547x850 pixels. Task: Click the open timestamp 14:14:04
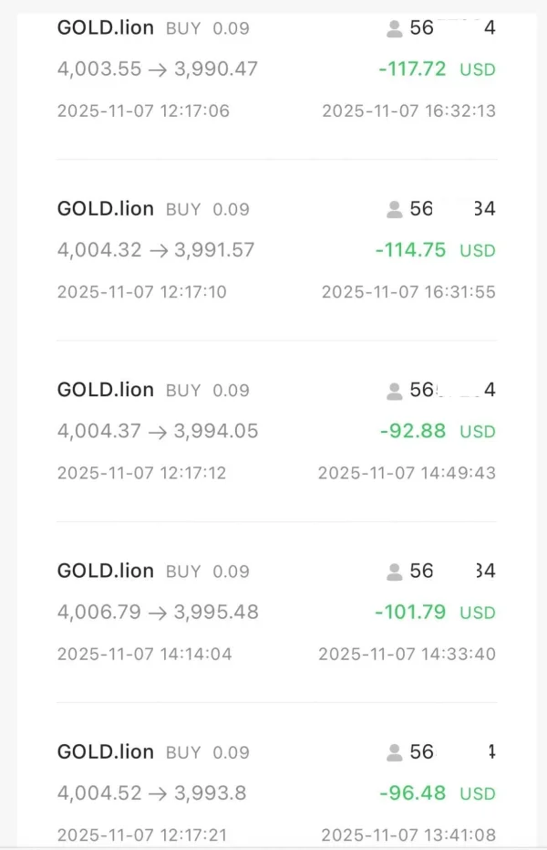coord(144,654)
